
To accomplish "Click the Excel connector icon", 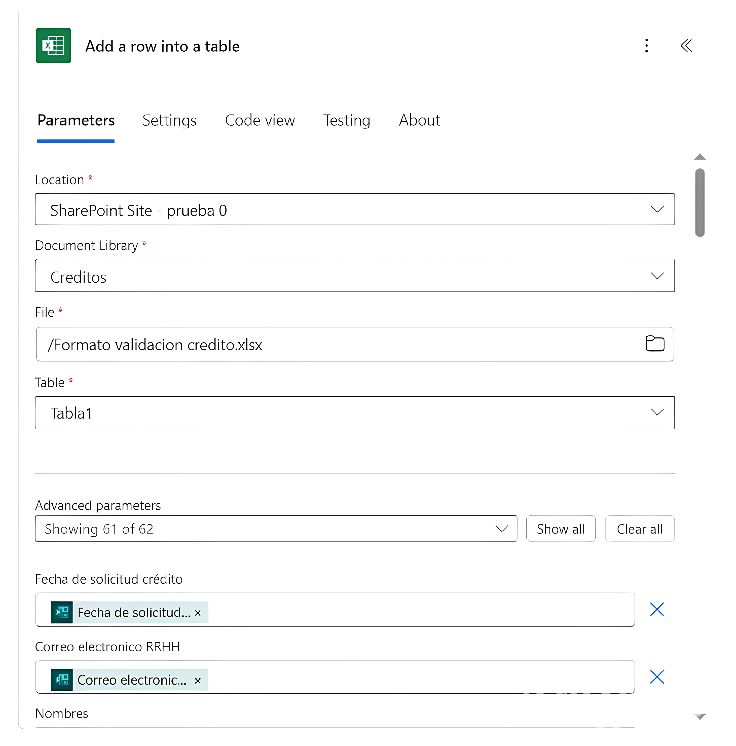I will coord(53,46).
